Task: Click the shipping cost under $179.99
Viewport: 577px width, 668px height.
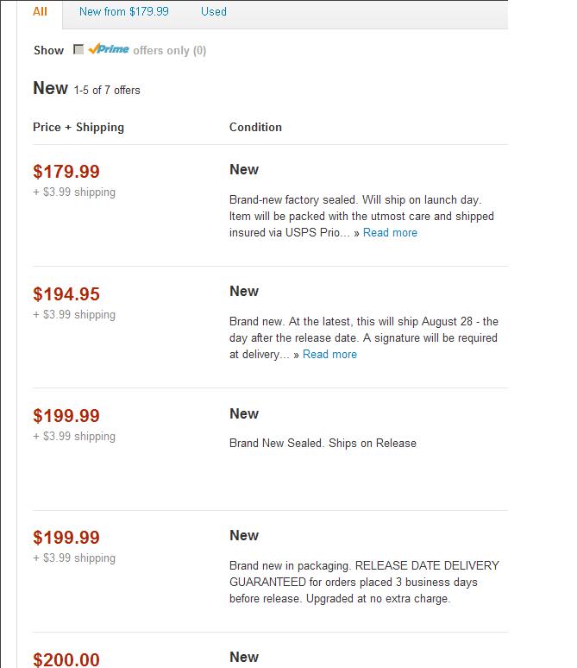Action: [74, 192]
